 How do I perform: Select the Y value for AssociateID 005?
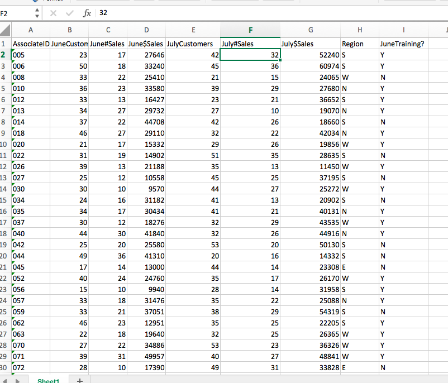pyautogui.click(x=403, y=55)
